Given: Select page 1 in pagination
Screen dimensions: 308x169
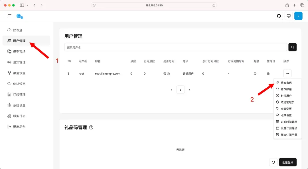Looking at the screenshot, I should pos(180,90).
